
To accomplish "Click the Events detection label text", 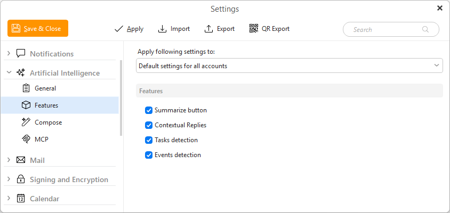I will 178,155.
